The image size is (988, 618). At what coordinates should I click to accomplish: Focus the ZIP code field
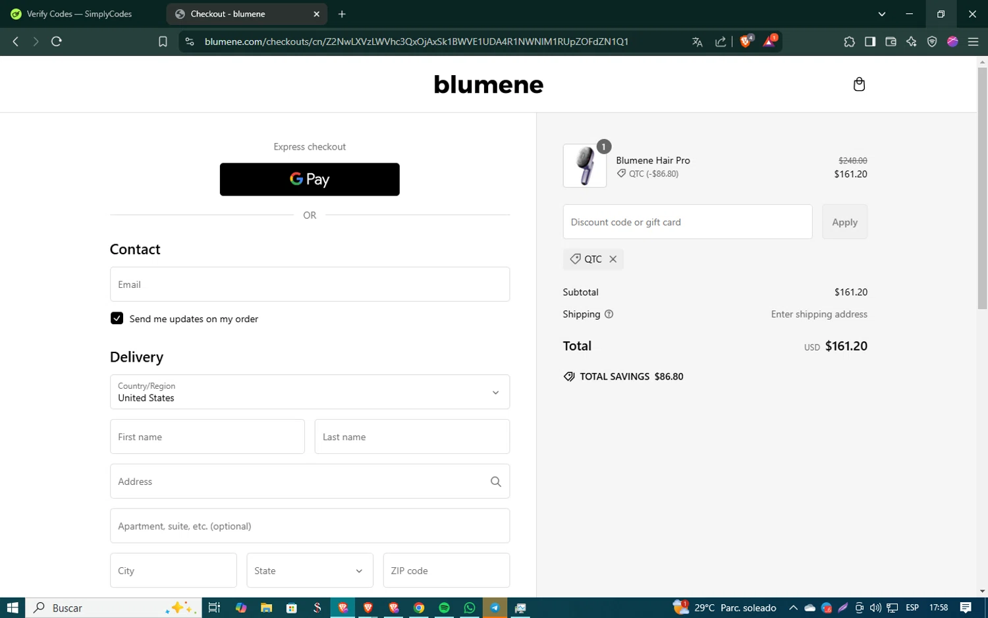click(447, 571)
